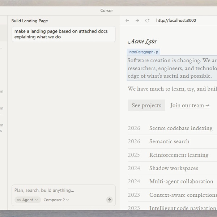
Task: Click the Acme Labs heading
Action: 142,41
